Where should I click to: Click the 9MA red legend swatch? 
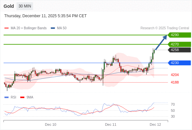22,97
